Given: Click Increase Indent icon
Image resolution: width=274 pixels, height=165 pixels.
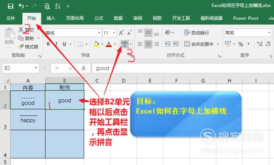Looking at the screenshot, I should [176, 44].
